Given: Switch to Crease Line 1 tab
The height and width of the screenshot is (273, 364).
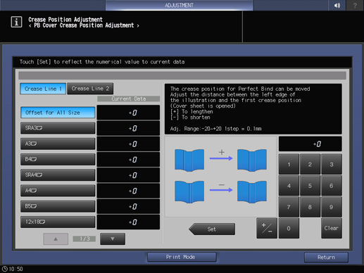Looking at the screenshot, I should click(43, 89).
